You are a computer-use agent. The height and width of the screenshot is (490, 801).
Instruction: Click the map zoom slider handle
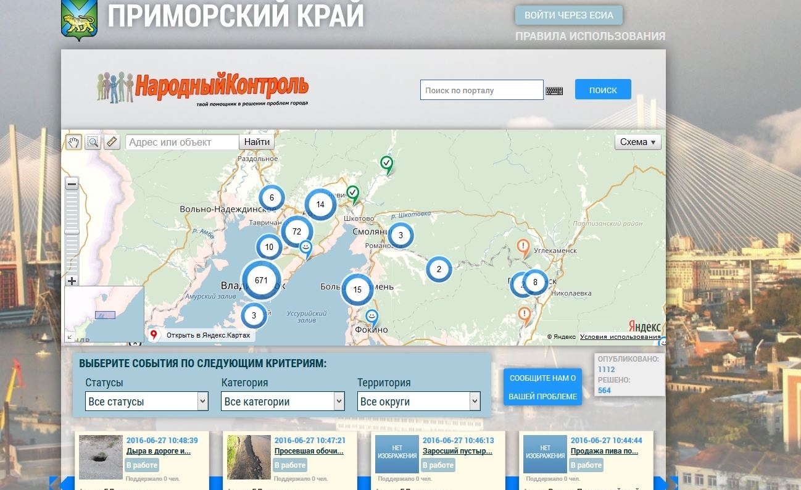pyautogui.click(x=72, y=231)
